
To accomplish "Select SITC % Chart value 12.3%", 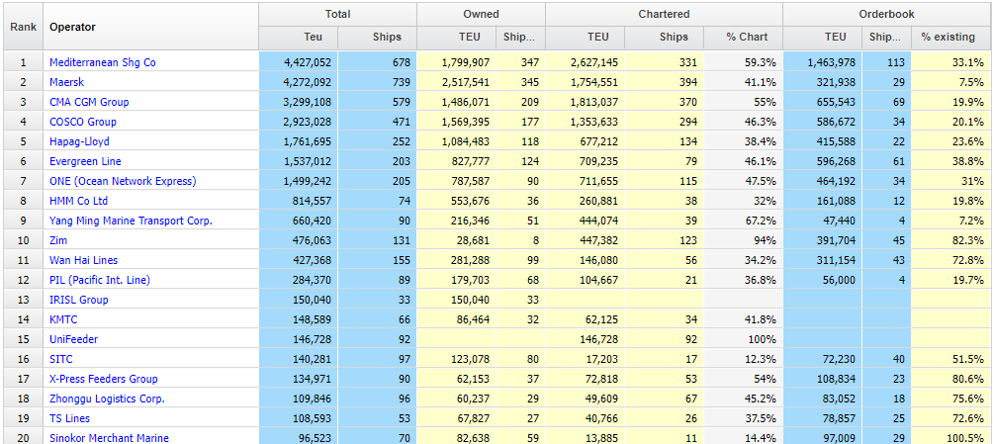I will (x=744, y=359).
